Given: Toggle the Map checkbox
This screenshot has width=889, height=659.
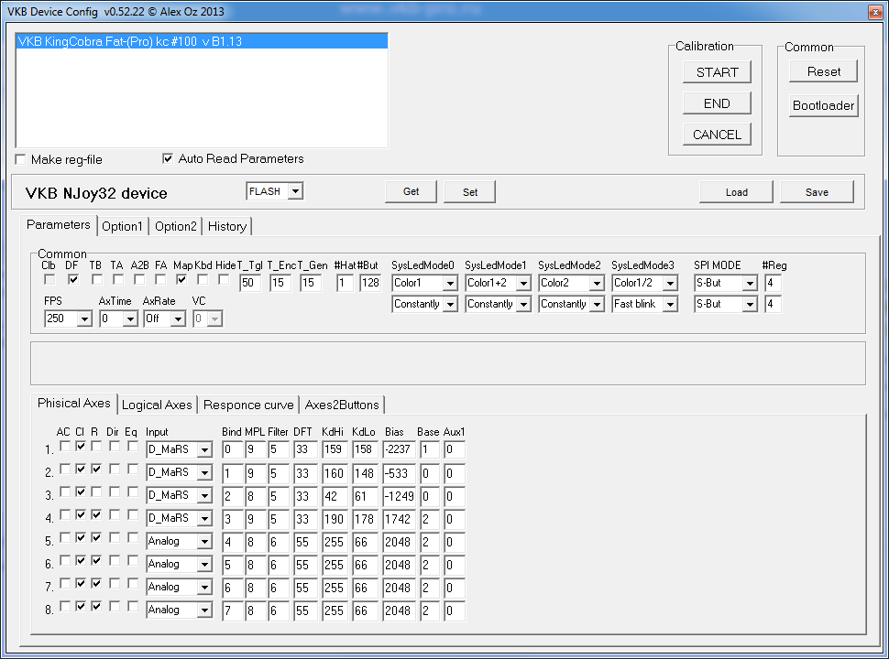Looking at the screenshot, I should (x=181, y=280).
